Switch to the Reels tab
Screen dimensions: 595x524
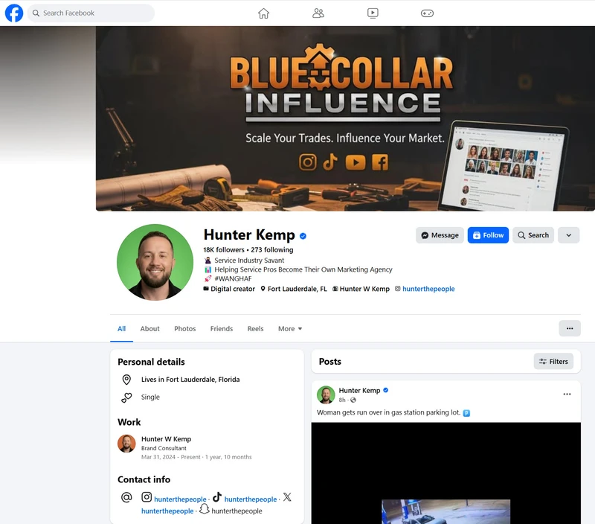(x=255, y=329)
